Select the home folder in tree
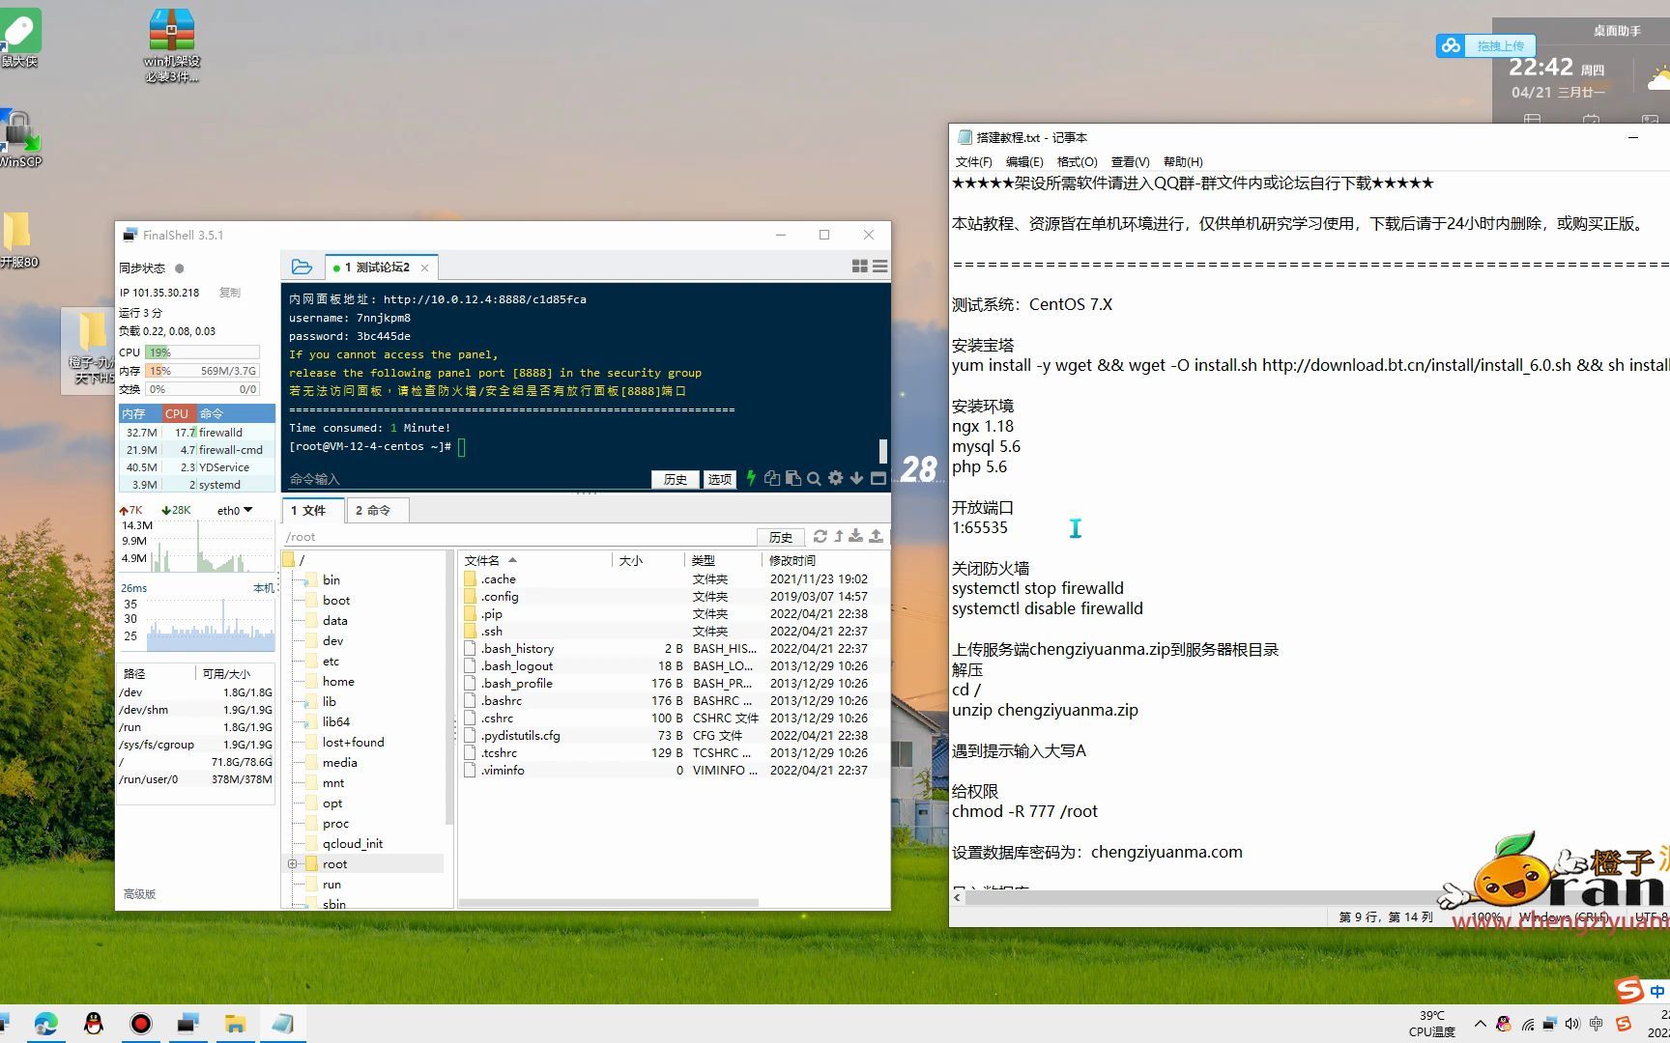The width and height of the screenshot is (1670, 1043). point(338,682)
